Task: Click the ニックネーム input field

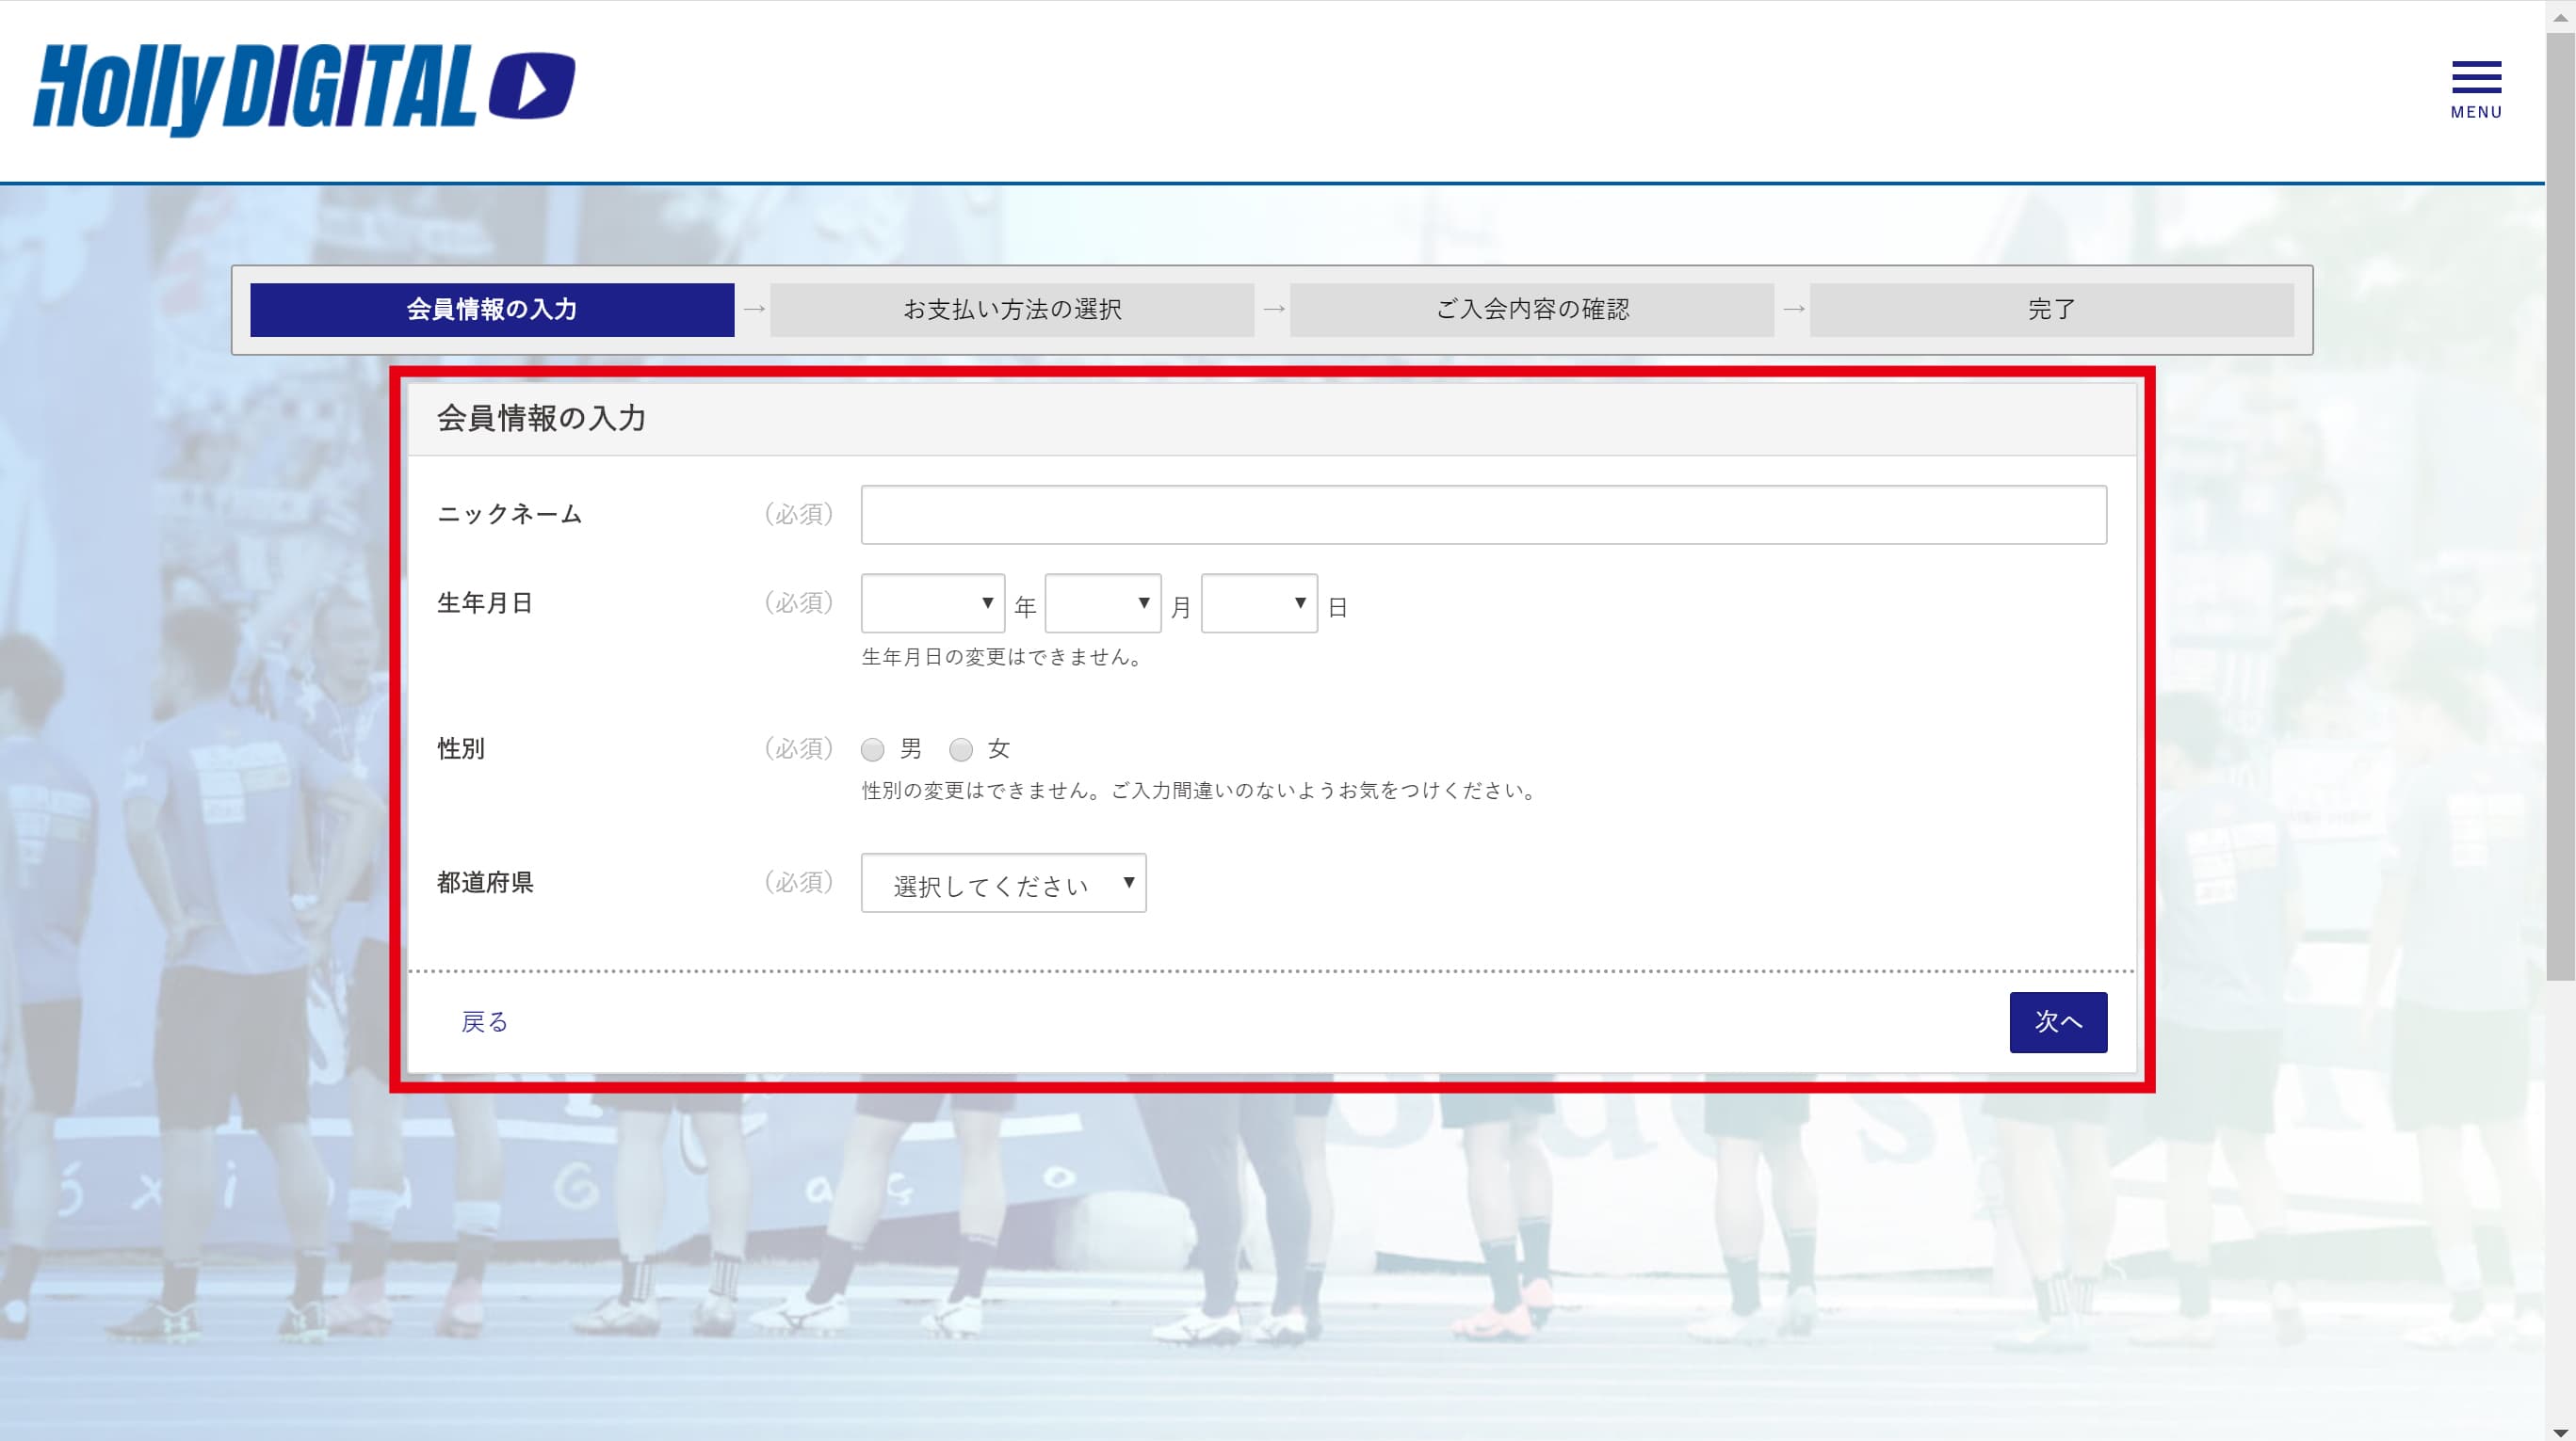Action: click(x=1484, y=515)
